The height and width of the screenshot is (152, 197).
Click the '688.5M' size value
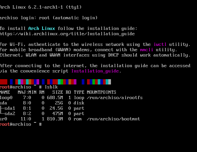55,97
